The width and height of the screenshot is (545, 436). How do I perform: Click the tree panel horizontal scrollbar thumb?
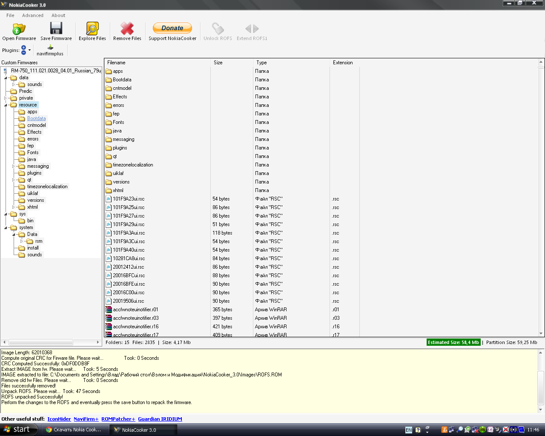(x=41, y=342)
